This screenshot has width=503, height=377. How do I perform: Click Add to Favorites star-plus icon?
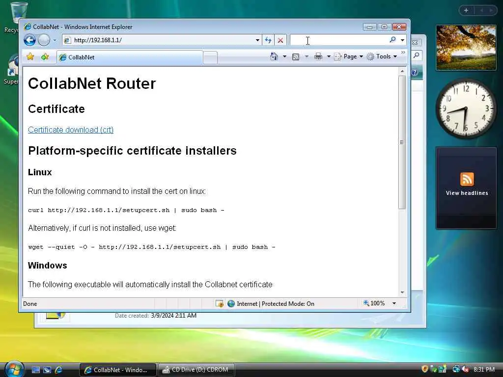click(45, 57)
